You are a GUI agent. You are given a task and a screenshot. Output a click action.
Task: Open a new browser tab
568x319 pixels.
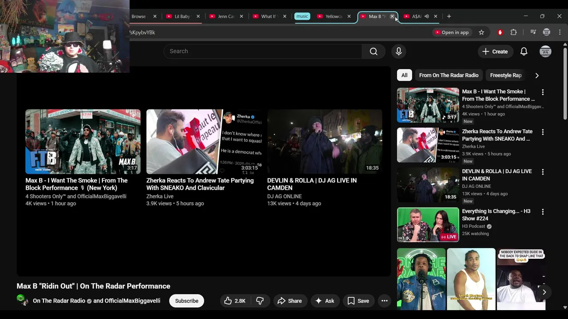(449, 16)
